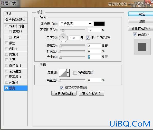This screenshot has width=153, height=130.
Task: Click the 扩展 slider handle
Action: point(60,52)
